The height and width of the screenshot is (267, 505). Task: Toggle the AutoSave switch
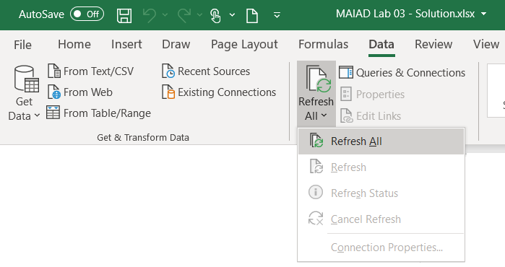click(87, 14)
